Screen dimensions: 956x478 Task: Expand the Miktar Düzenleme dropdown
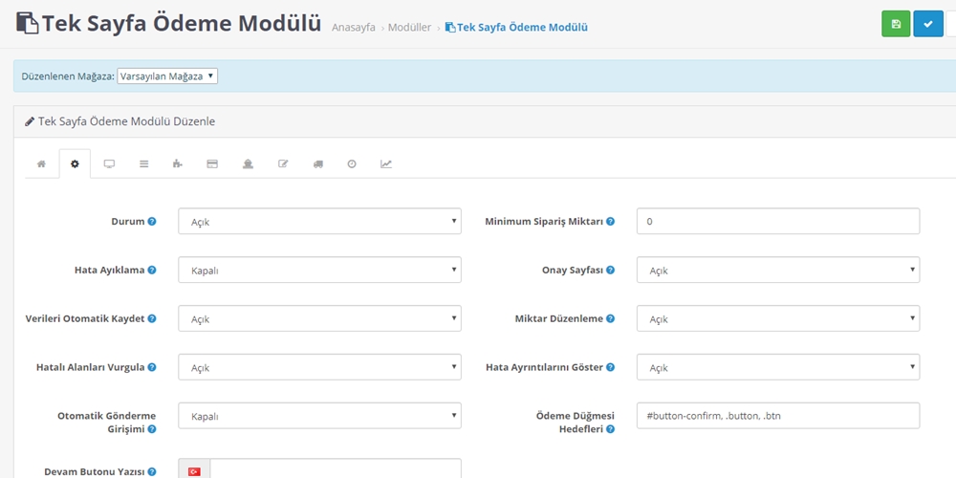pyautogui.click(x=778, y=319)
